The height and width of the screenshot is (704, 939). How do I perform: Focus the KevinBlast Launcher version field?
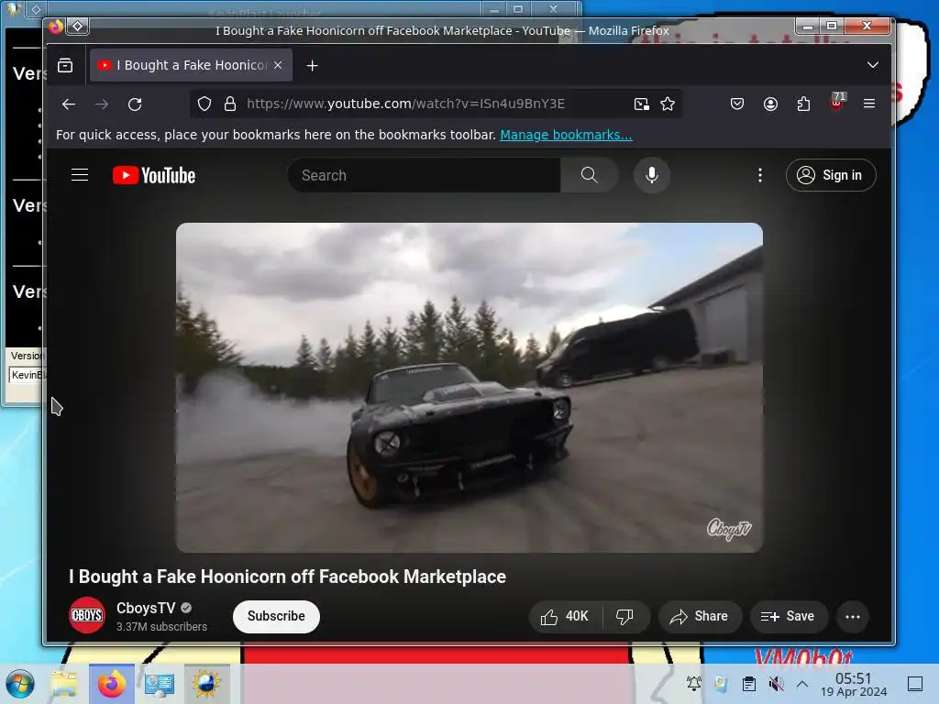27,375
